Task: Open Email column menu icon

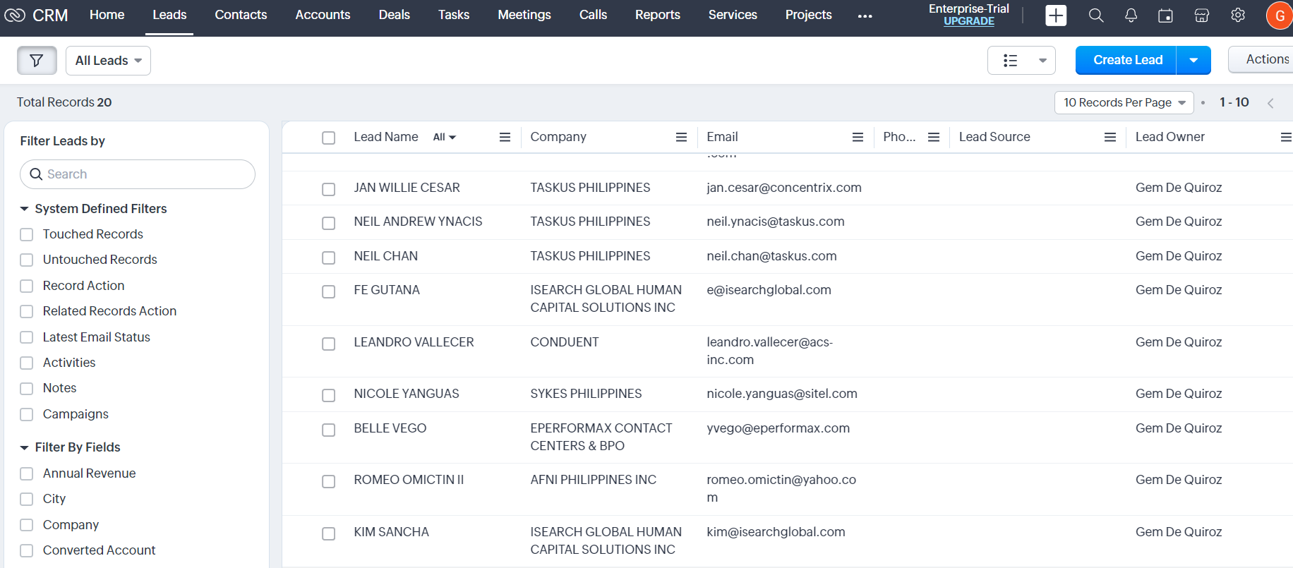Action: (x=858, y=137)
